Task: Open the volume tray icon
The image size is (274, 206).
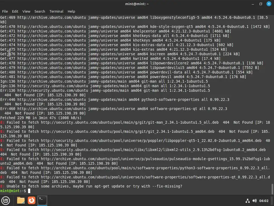Action: [254, 201]
